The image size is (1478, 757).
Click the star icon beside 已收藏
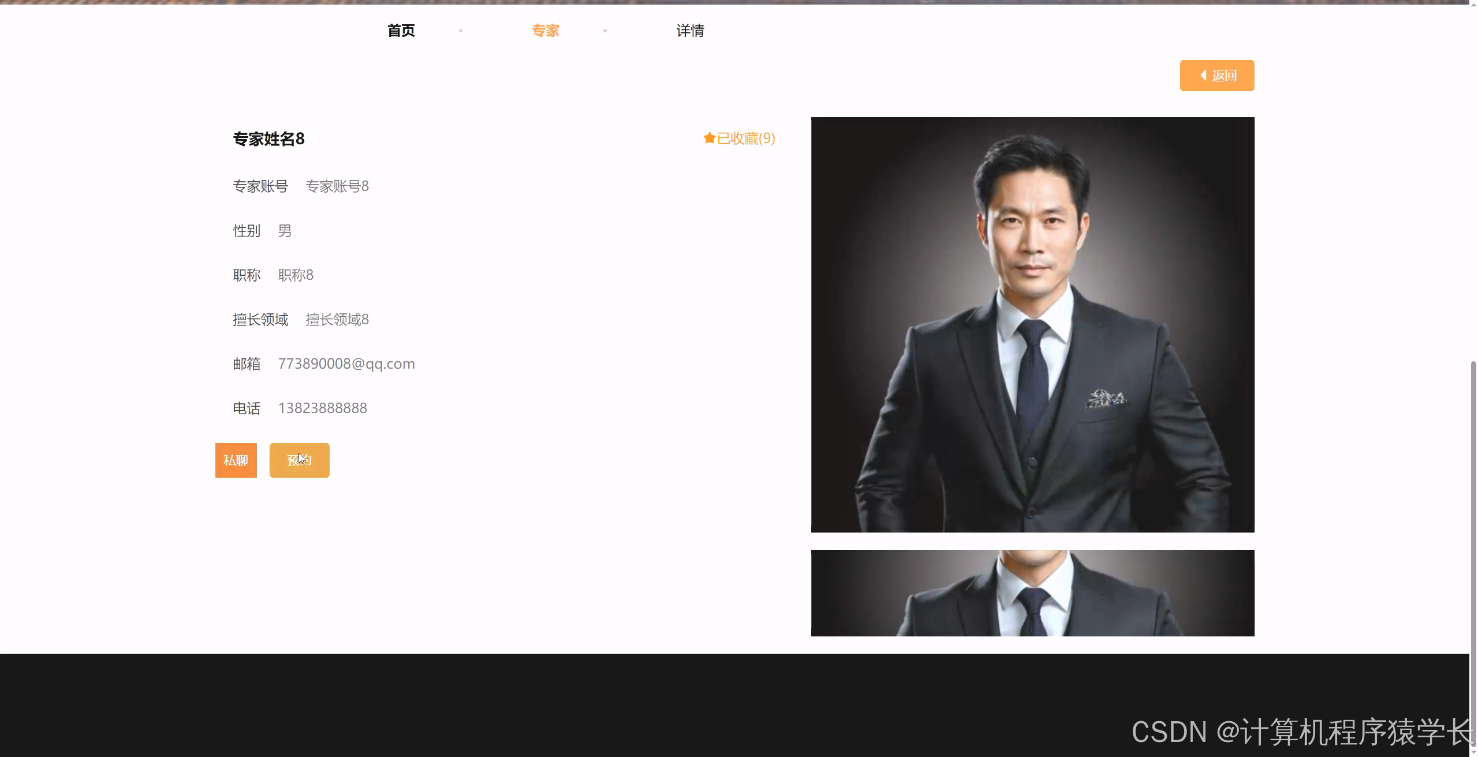[710, 138]
